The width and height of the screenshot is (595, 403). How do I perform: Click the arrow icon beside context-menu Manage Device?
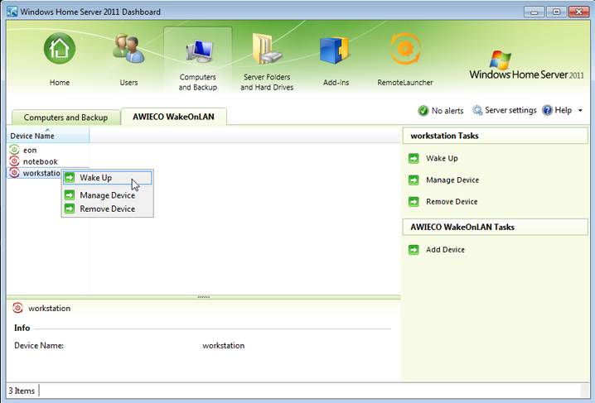(x=70, y=195)
